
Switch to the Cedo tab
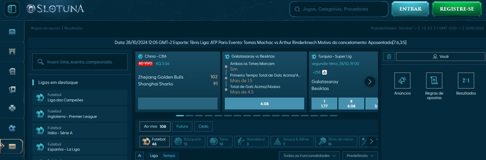[x=203, y=126]
